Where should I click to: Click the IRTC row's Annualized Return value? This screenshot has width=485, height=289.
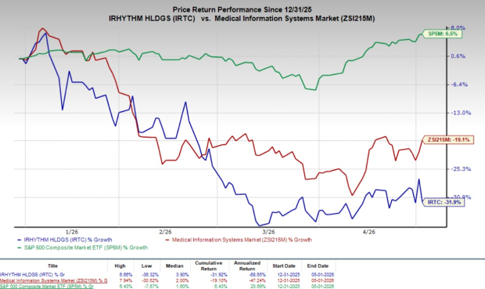pyautogui.click(x=257, y=275)
